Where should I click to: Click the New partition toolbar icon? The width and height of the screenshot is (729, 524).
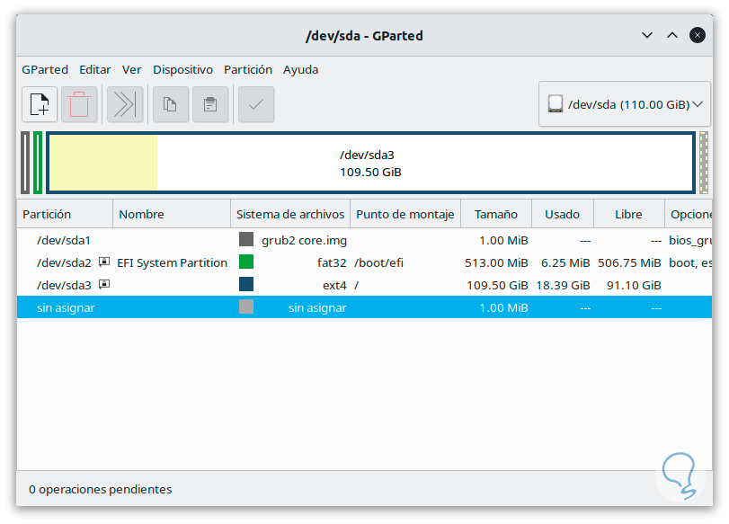(x=40, y=104)
